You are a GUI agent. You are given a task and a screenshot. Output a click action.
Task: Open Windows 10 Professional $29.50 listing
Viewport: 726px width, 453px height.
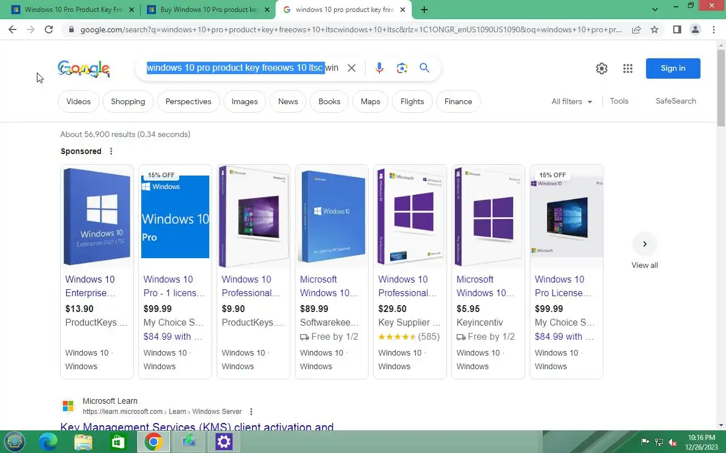[407, 286]
